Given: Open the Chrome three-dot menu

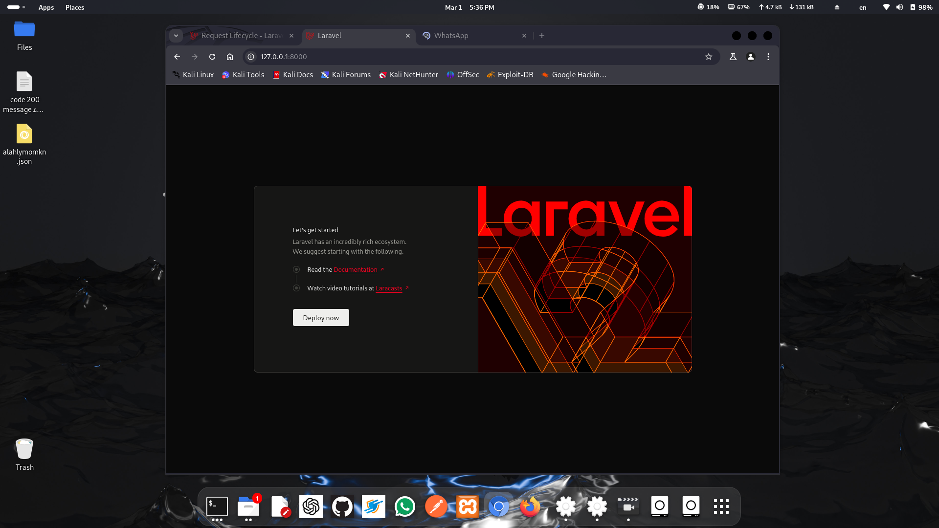Looking at the screenshot, I should [768, 57].
